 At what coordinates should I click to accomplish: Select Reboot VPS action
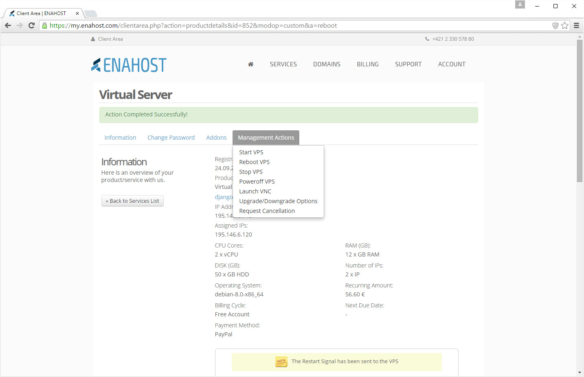pyautogui.click(x=255, y=162)
